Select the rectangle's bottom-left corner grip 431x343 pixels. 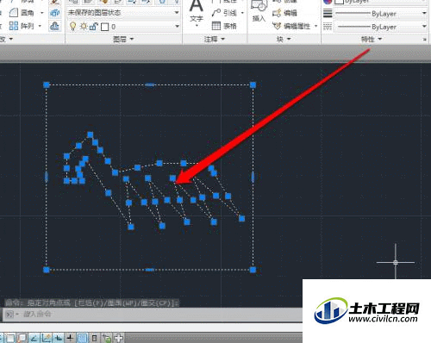click(x=47, y=270)
